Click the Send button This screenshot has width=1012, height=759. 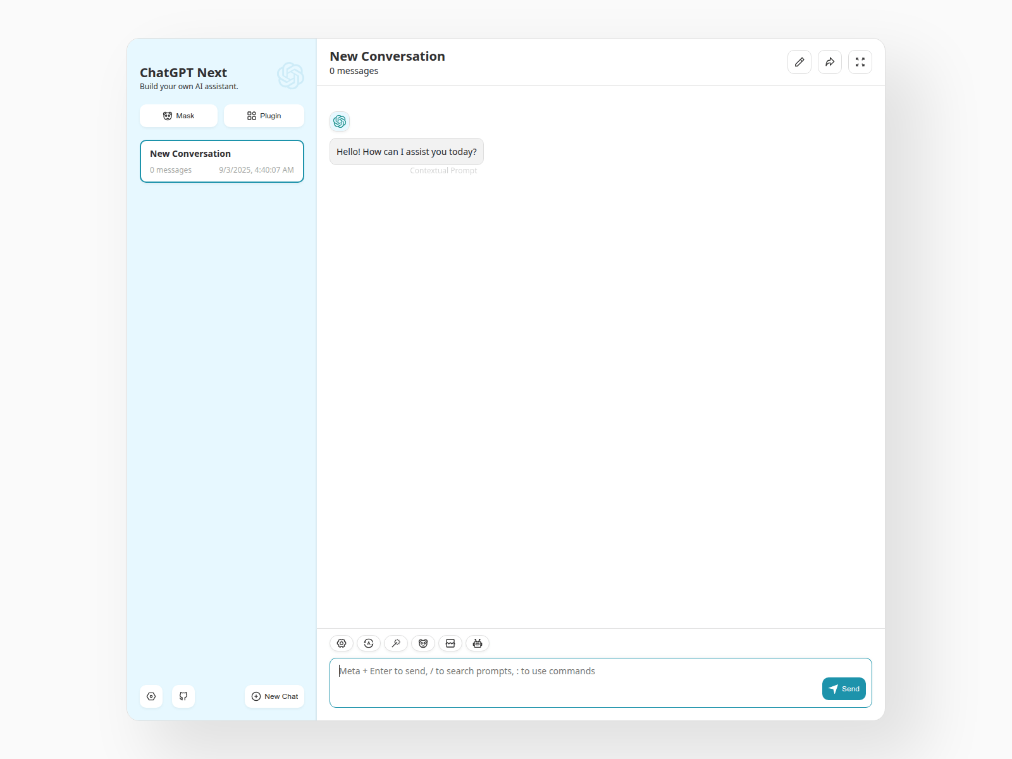coord(844,689)
